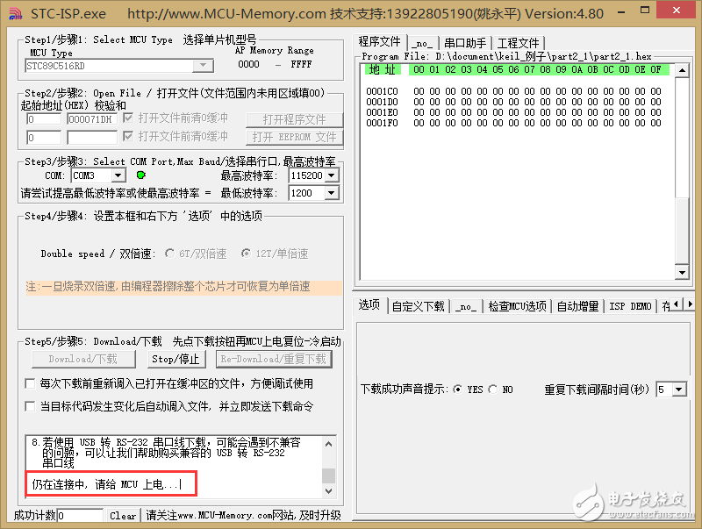Open the ISP DEMO tab
702x529 pixels.
(630, 306)
